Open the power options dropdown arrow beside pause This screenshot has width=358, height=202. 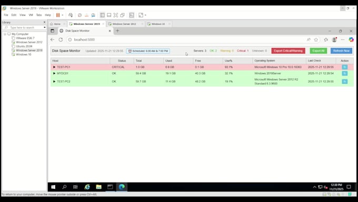point(62,15)
